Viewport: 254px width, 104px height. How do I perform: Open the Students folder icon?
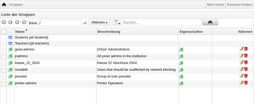[10, 37]
